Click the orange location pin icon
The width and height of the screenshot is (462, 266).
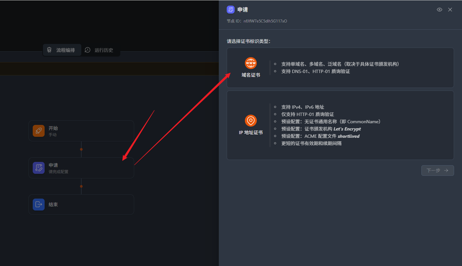tap(250, 121)
